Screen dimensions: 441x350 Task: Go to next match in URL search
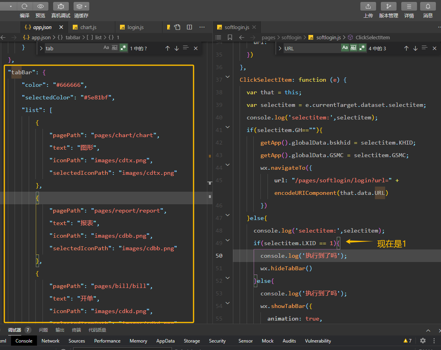[x=415, y=48]
